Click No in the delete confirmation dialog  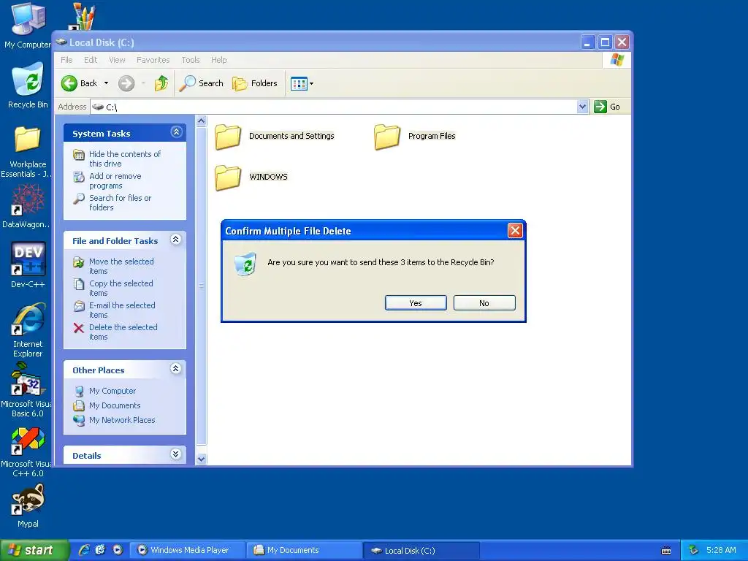click(484, 303)
